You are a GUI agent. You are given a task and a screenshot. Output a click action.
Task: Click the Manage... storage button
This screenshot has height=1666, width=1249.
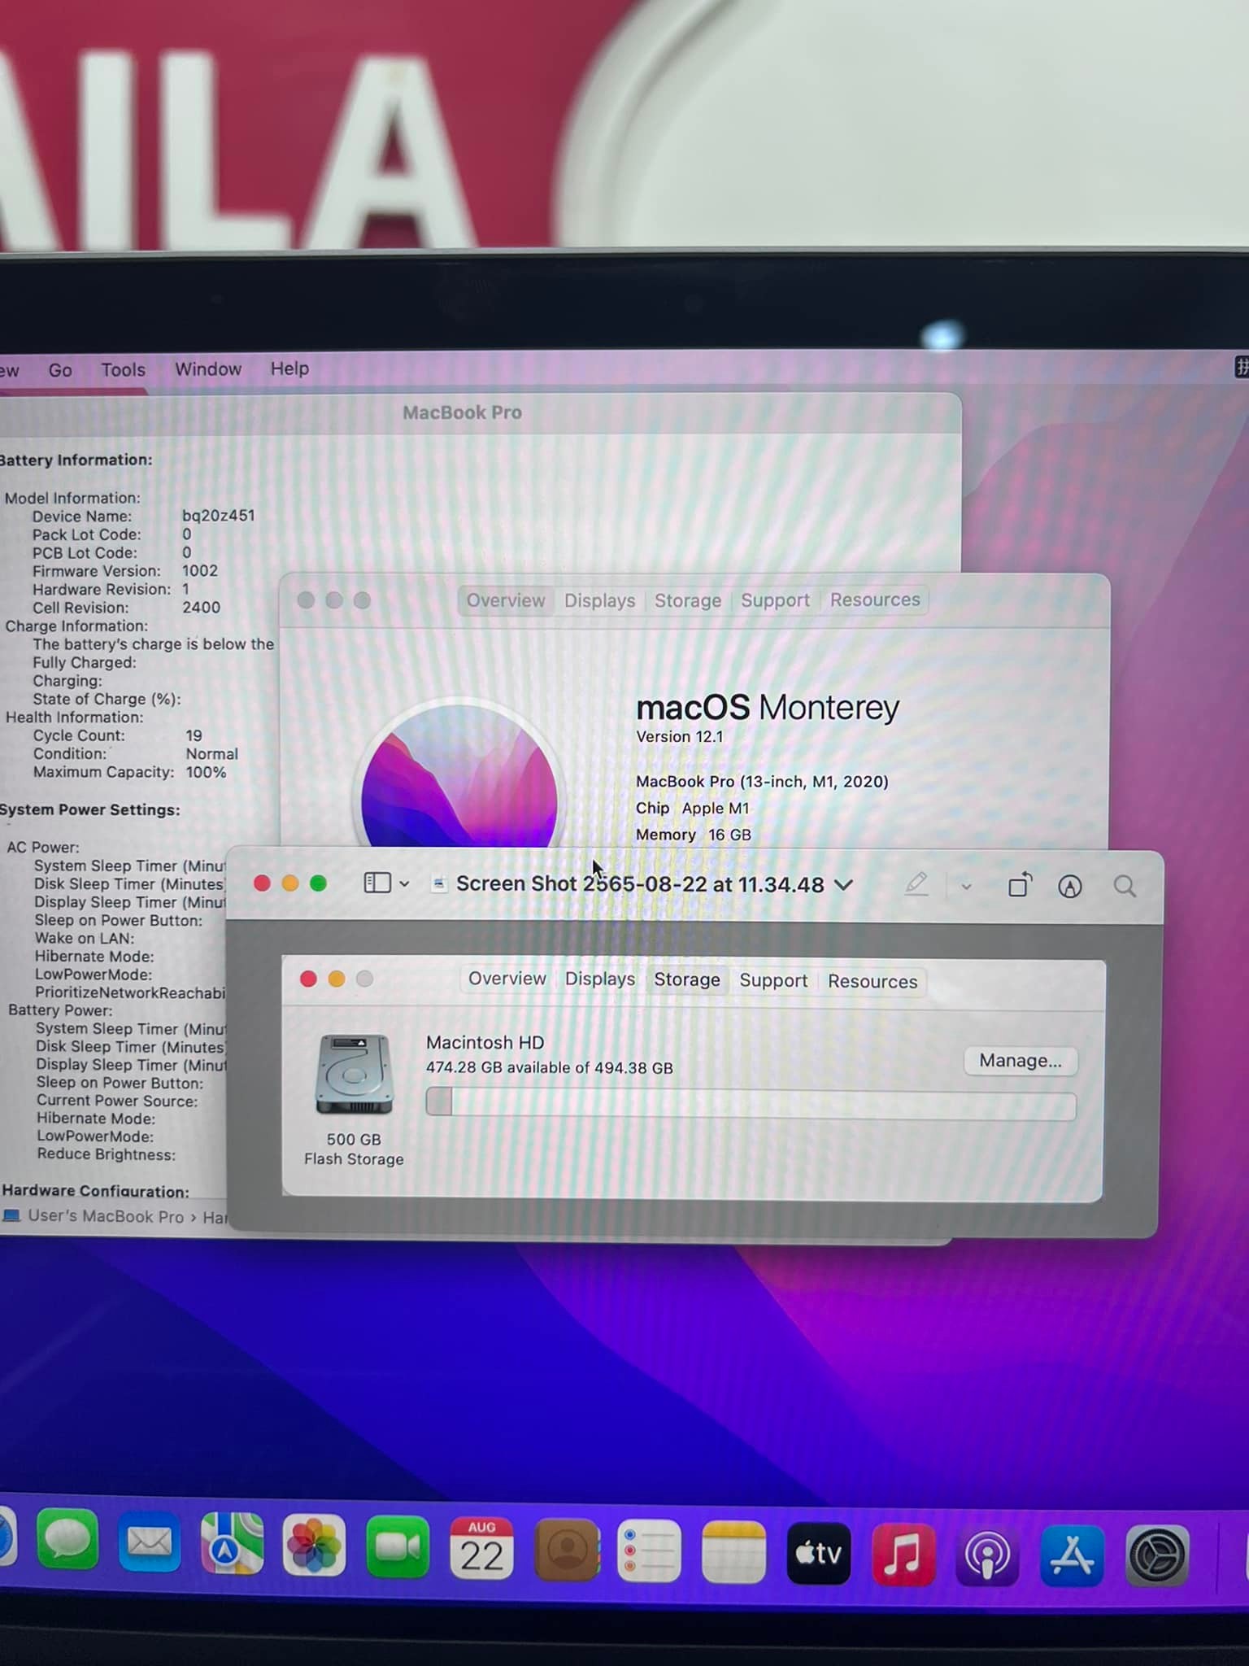[x=1020, y=1061]
